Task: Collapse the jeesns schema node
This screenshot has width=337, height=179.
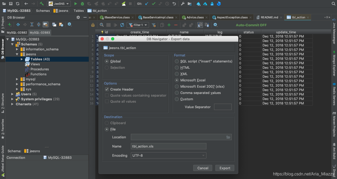Action: click(x=17, y=54)
